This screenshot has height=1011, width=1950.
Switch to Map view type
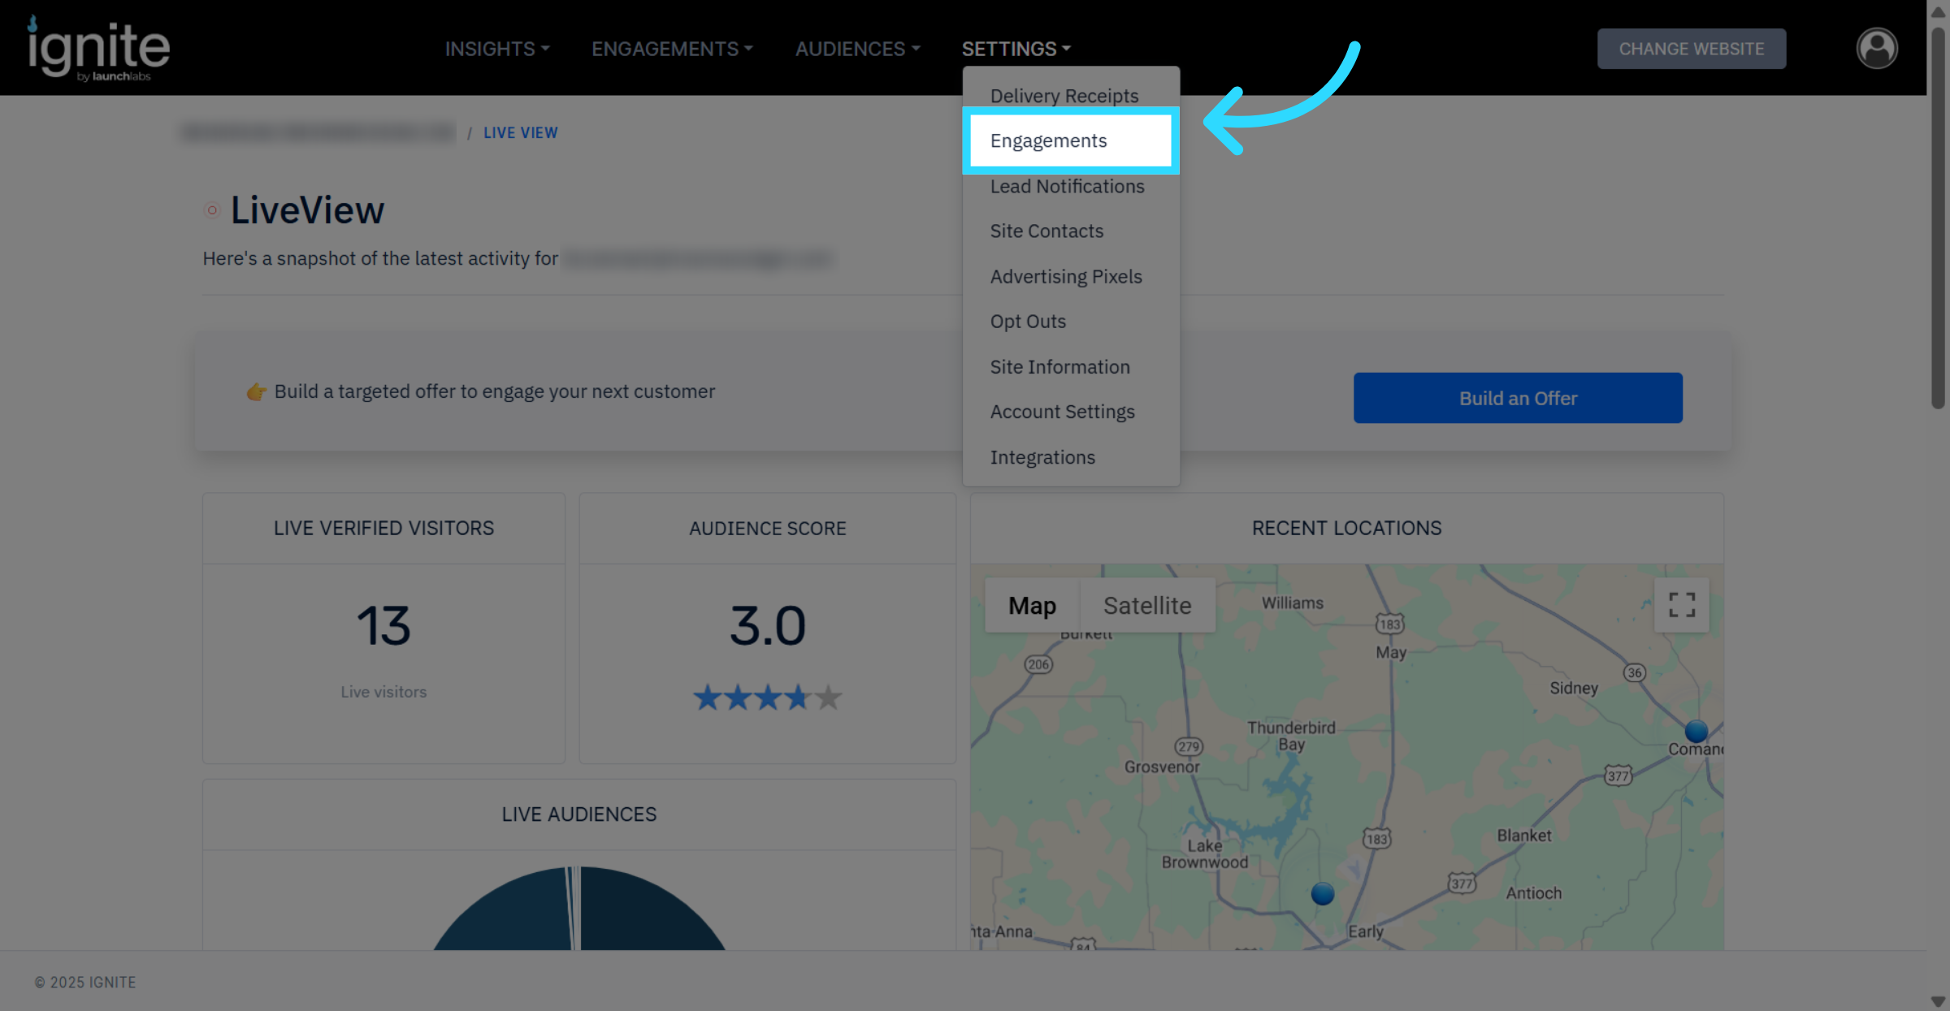[x=1032, y=606]
